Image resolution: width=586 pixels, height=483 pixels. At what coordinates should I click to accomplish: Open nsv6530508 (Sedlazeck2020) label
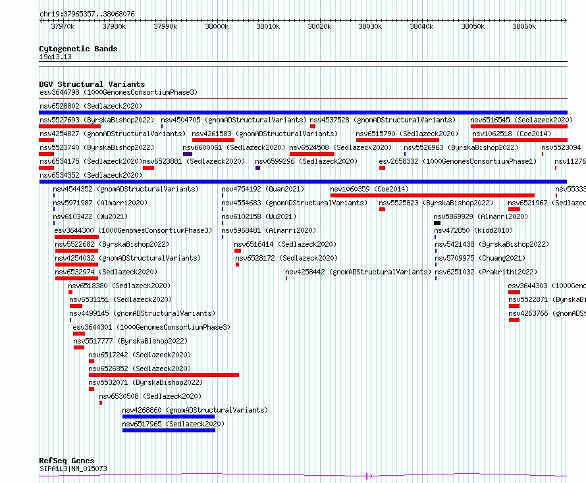coord(150,396)
